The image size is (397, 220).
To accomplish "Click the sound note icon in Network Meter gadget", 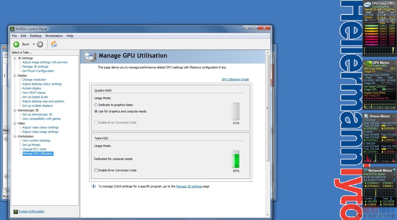I will 395,174.
